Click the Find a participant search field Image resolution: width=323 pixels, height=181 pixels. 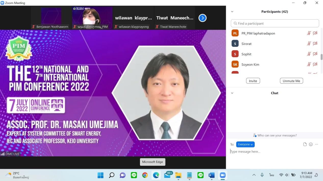(x=275, y=23)
